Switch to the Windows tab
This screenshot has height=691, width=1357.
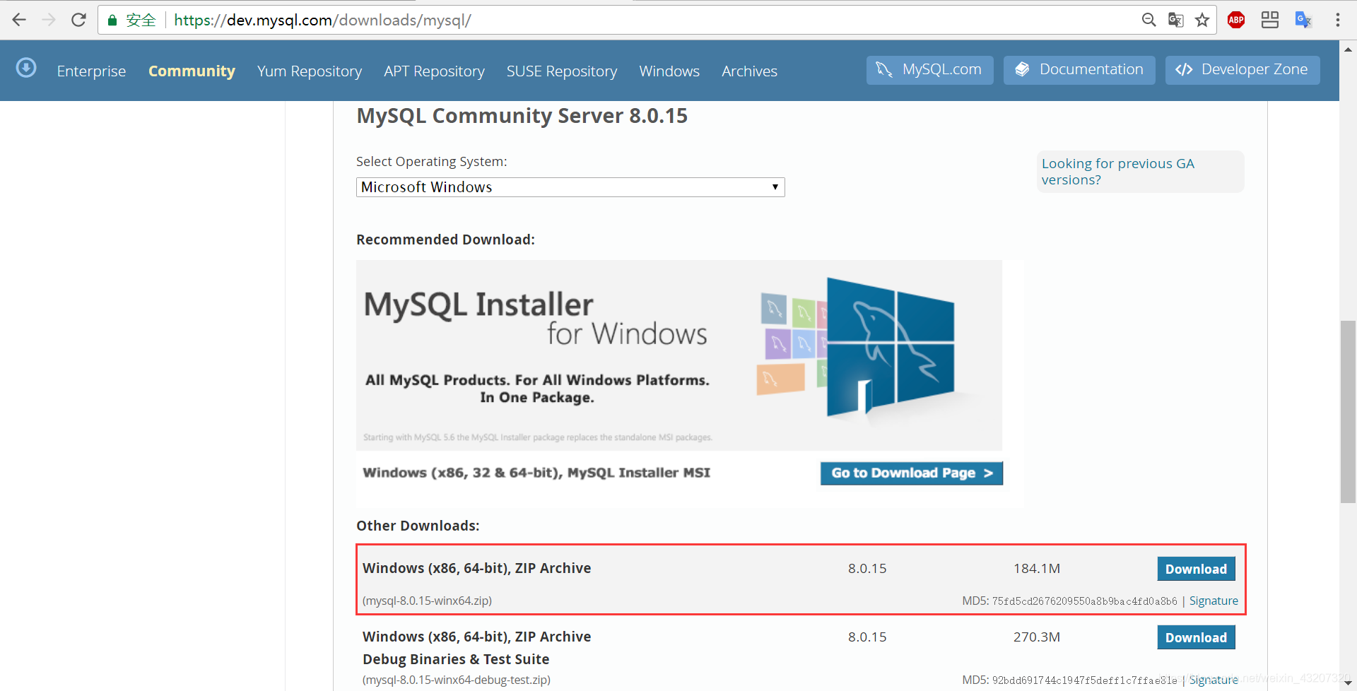(669, 71)
